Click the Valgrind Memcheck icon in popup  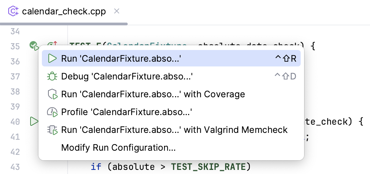[x=52, y=130]
